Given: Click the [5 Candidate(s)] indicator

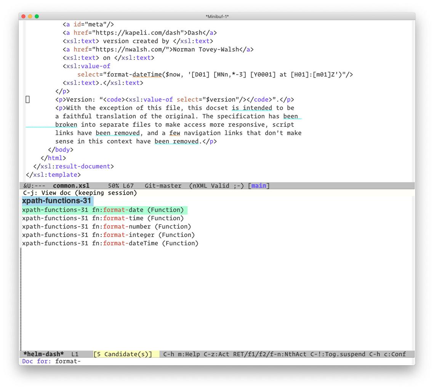Looking at the screenshot, I should point(123,354).
